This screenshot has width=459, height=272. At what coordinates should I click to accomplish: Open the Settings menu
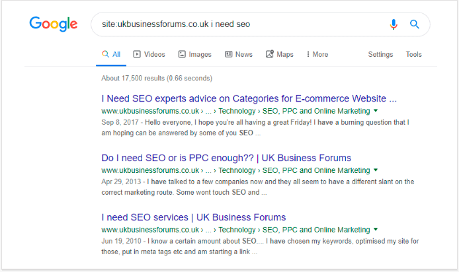coord(380,54)
